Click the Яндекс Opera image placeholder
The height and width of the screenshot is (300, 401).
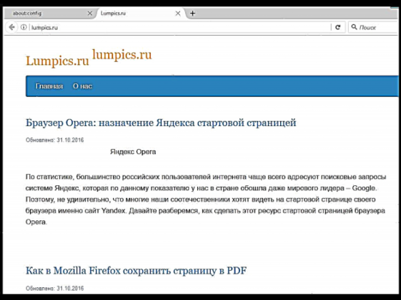133,152
